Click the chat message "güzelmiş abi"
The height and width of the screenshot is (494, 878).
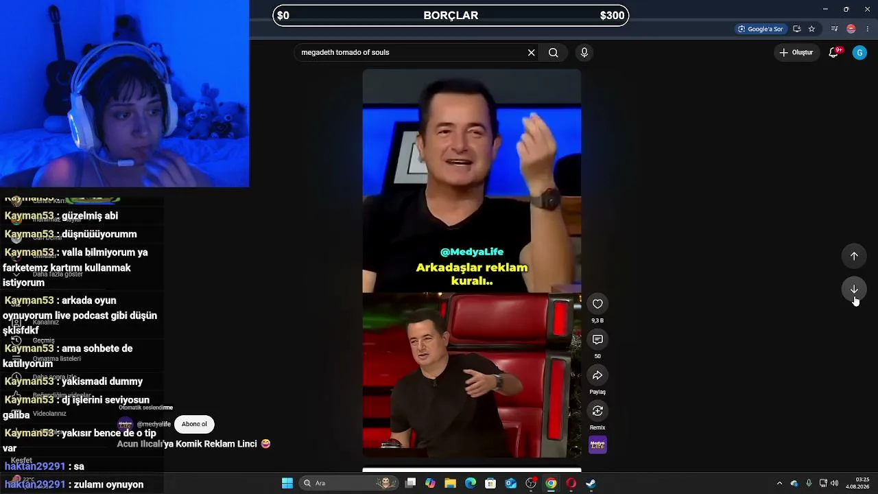pyautogui.click(x=90, y=215)
